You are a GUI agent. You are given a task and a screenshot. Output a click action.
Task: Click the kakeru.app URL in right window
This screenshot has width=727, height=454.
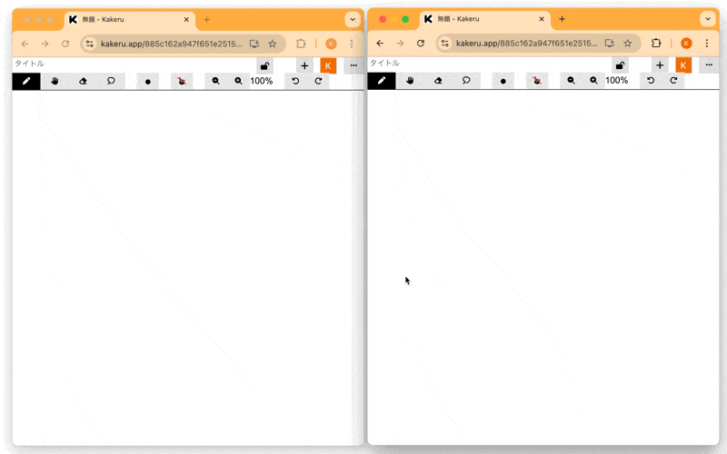pyautogui.click(x=527, y=43)
